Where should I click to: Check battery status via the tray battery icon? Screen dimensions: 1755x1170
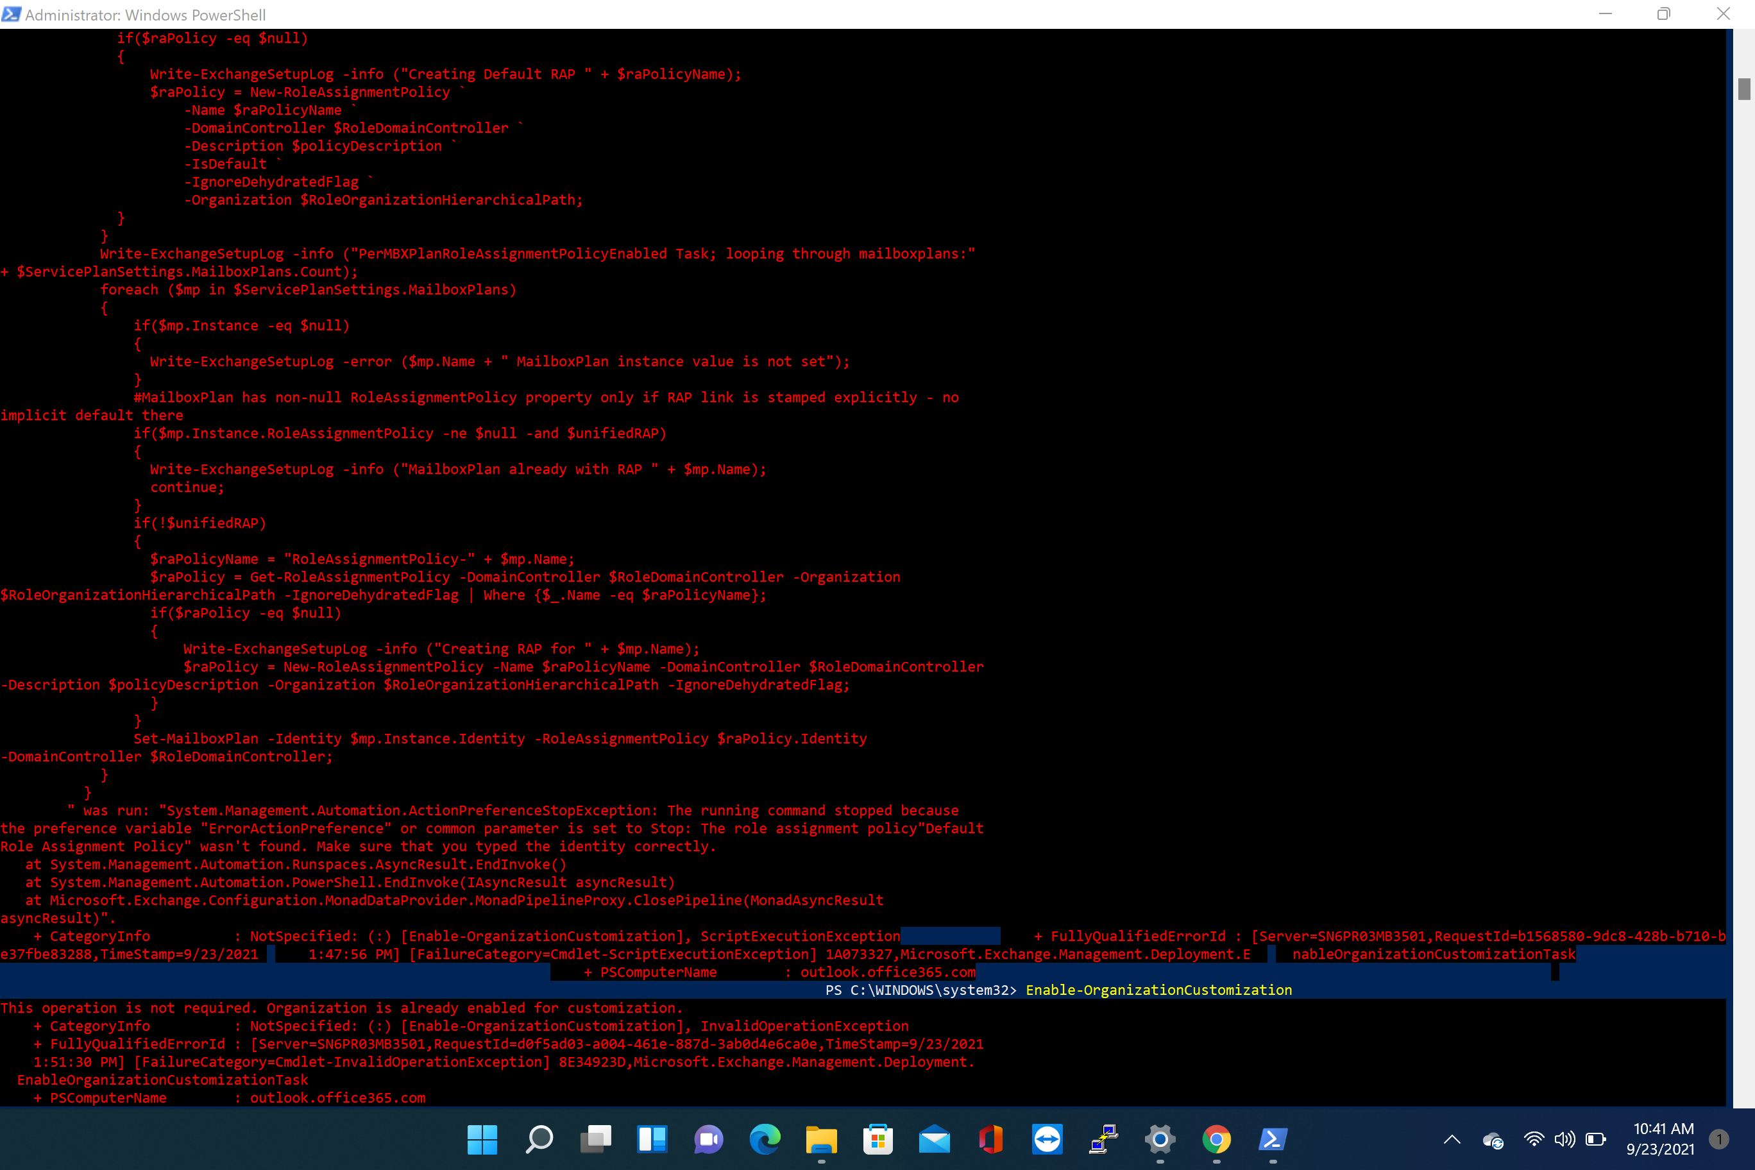tap(1597, 1140)
